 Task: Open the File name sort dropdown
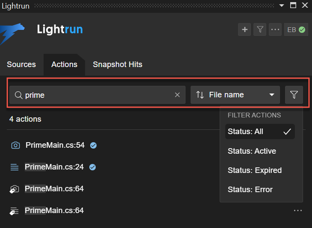[x=235, y=95]
